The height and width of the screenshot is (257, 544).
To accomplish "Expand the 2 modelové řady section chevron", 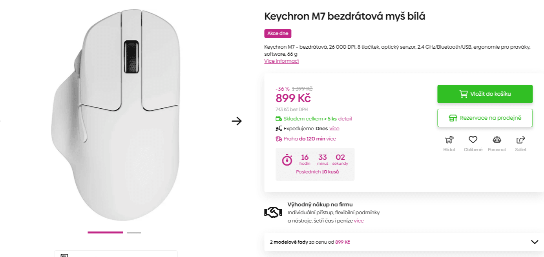I will click(x=533, y=242).
